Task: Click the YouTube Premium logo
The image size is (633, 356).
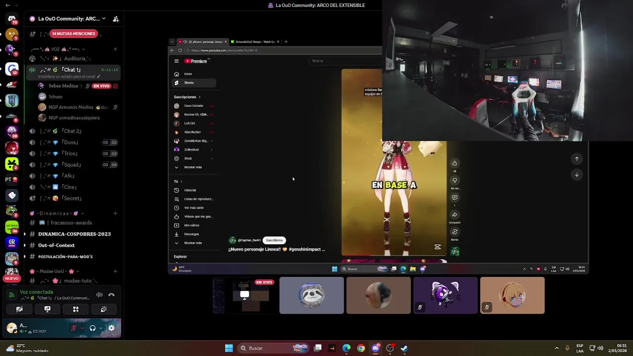Action: tap(197, 61)
